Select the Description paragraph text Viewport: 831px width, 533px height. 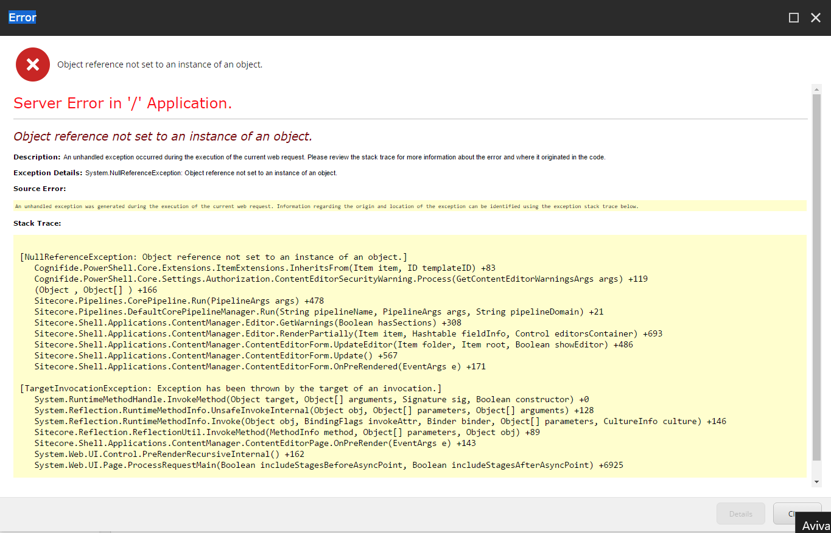pos(334,156)
